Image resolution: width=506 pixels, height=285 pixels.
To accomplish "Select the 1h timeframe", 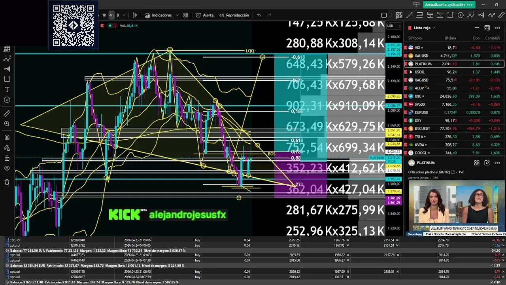I will (104, 15).
